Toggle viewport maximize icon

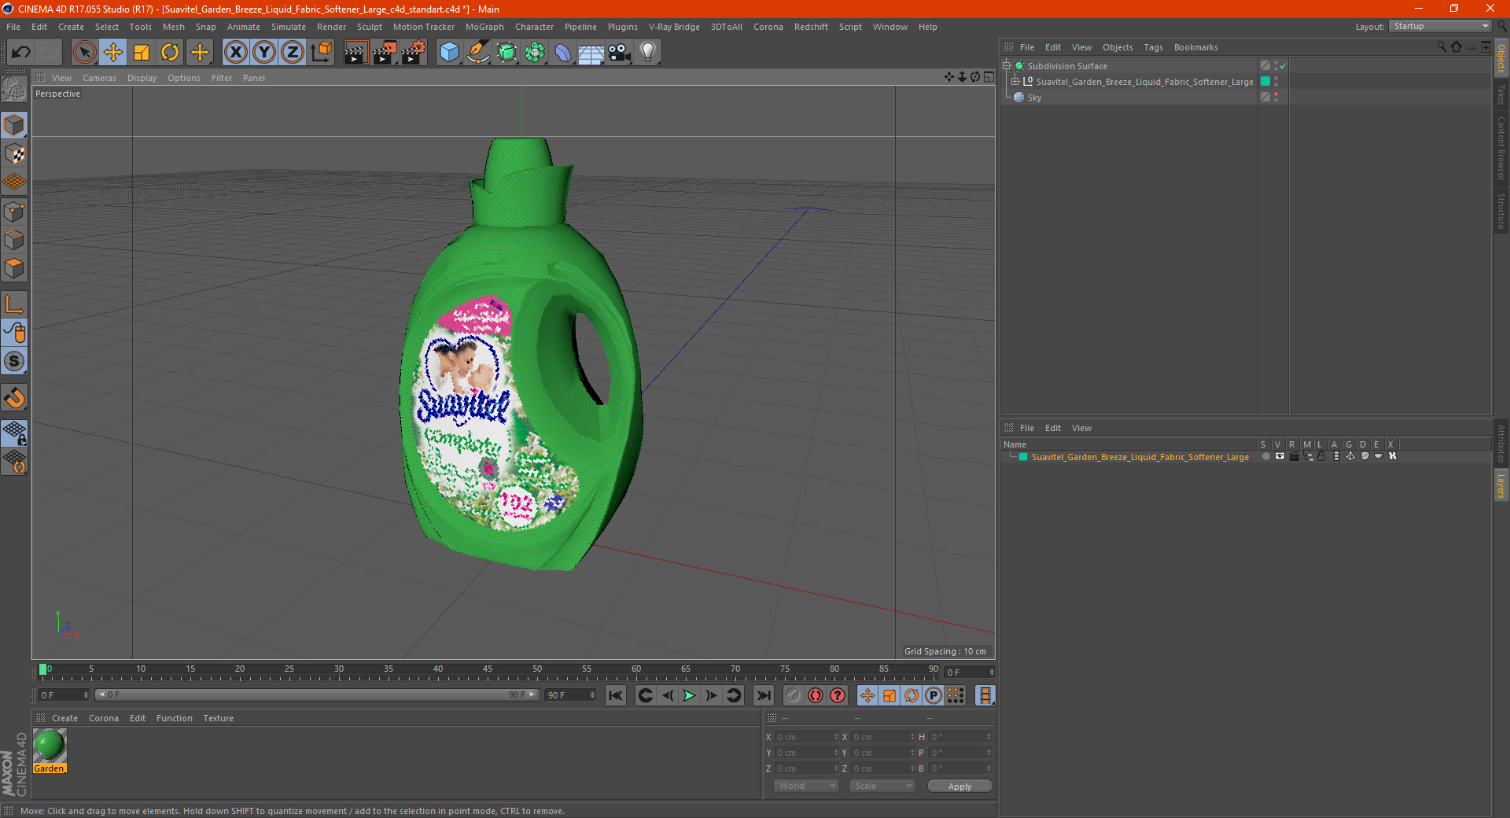pos(989,77)
